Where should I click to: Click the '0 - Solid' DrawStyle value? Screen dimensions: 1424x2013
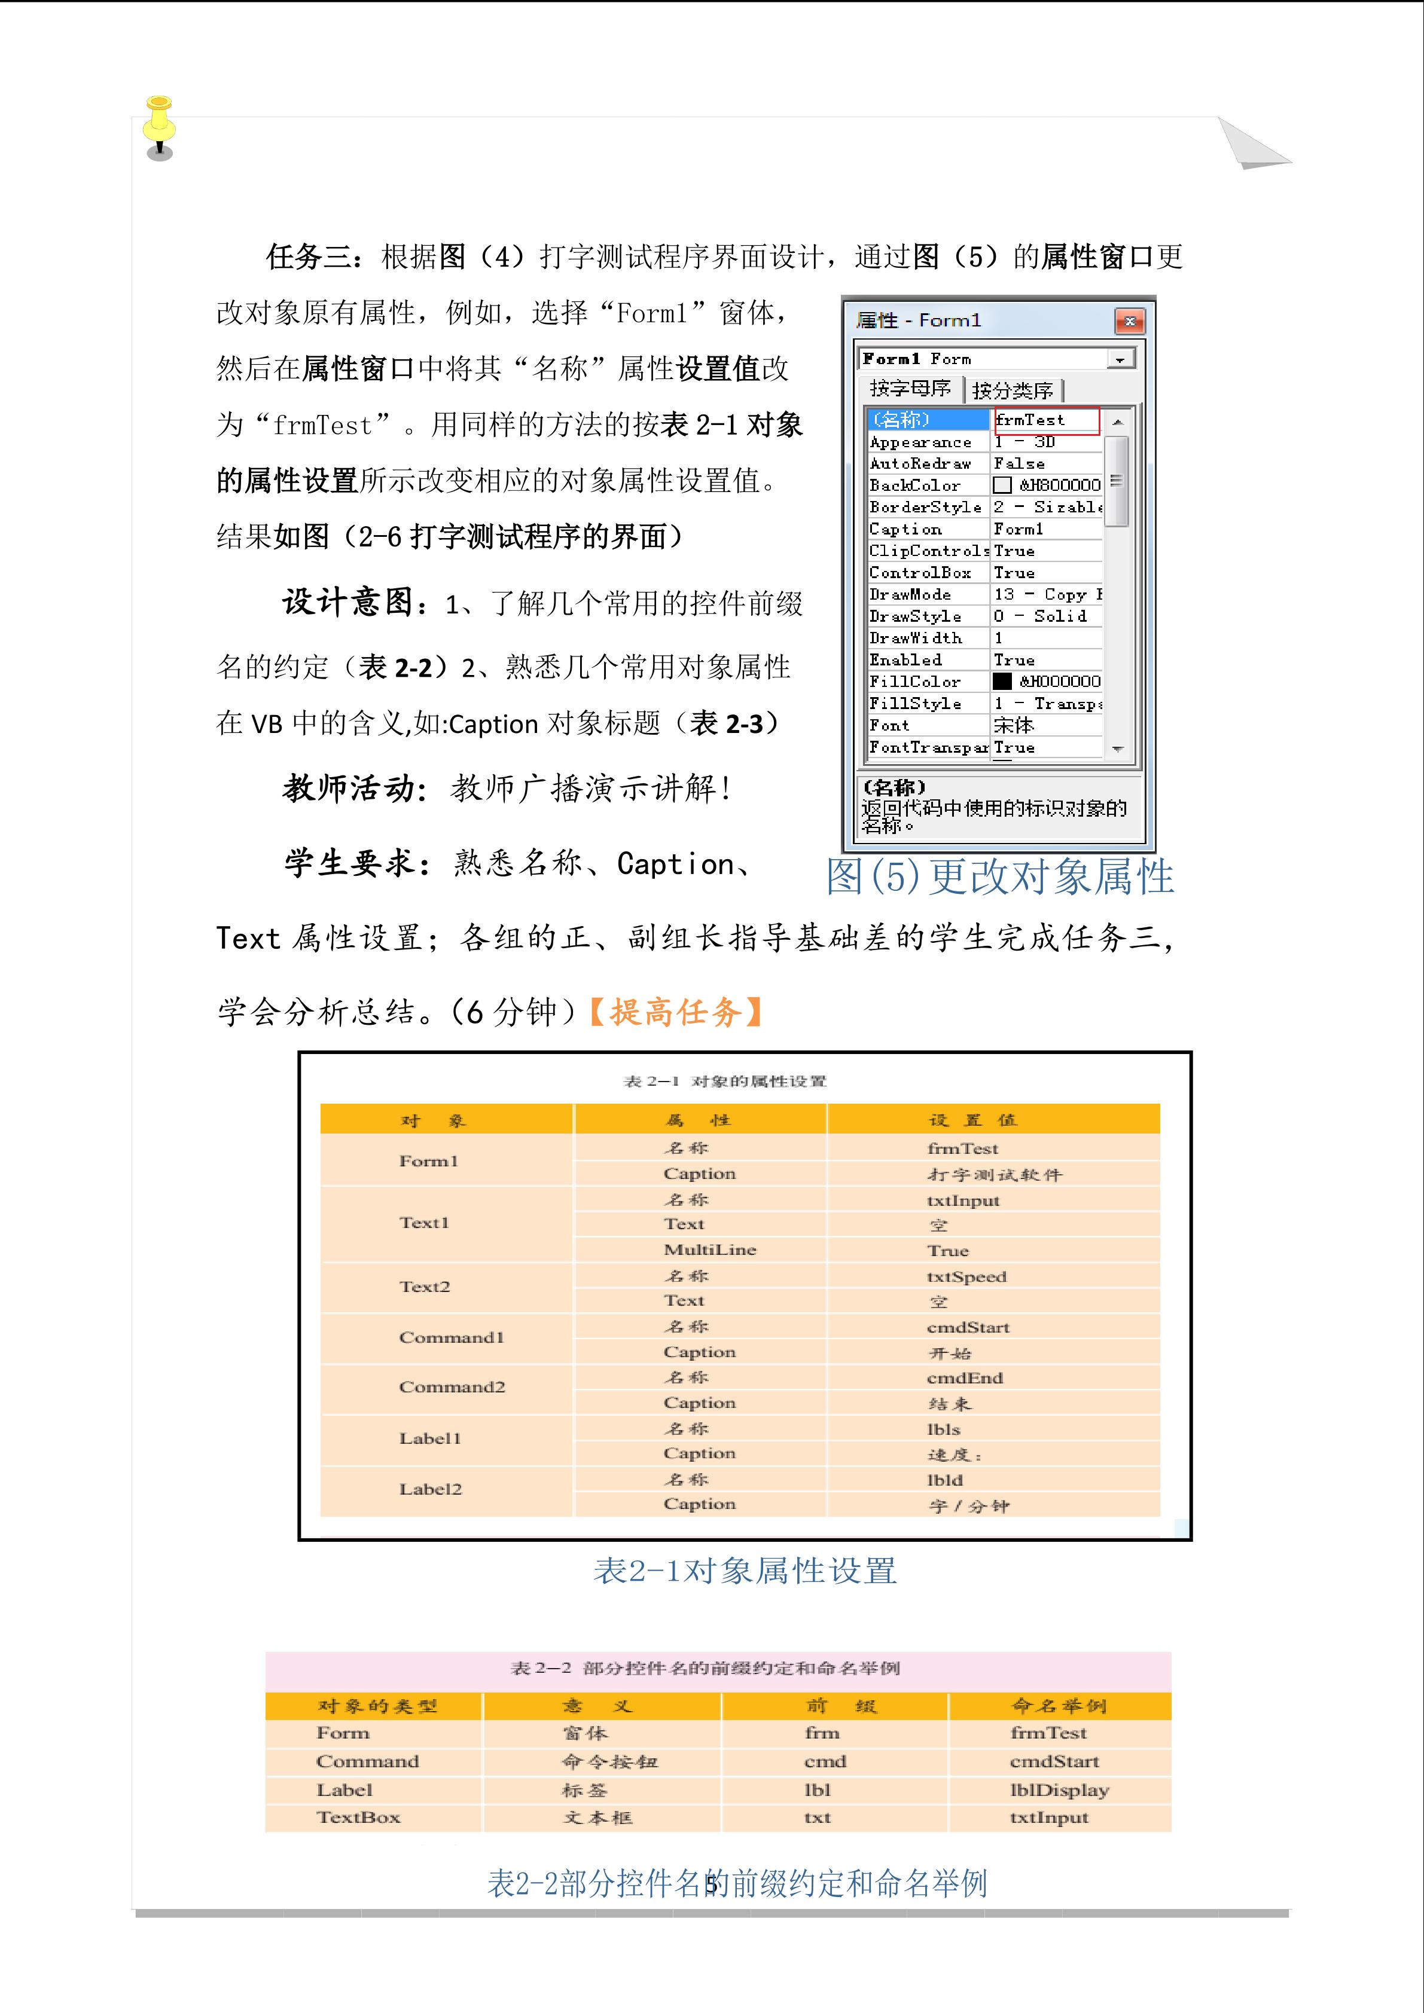[x=1040, y=616]
